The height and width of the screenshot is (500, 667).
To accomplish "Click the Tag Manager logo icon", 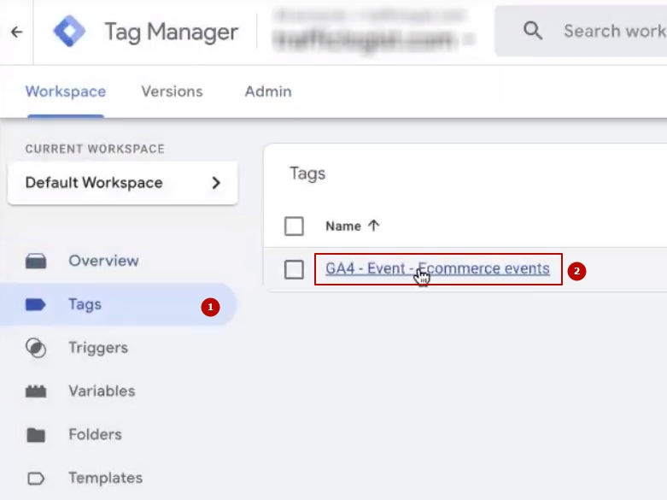I will pyautogui.click(x=69, y=32).
